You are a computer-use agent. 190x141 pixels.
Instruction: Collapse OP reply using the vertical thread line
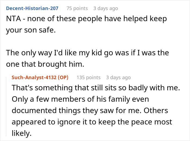(6, 107)
